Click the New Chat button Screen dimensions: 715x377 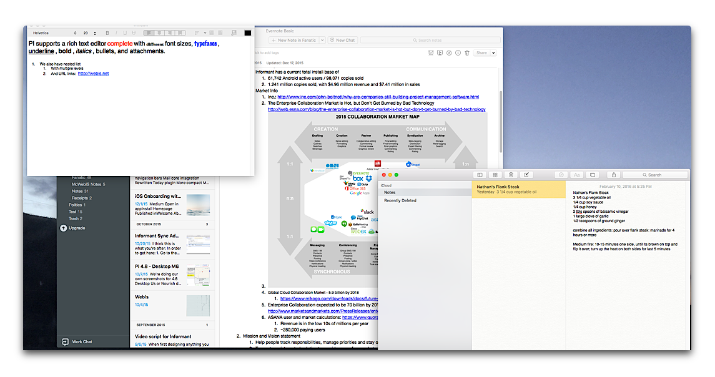click(x=342, y=40)
